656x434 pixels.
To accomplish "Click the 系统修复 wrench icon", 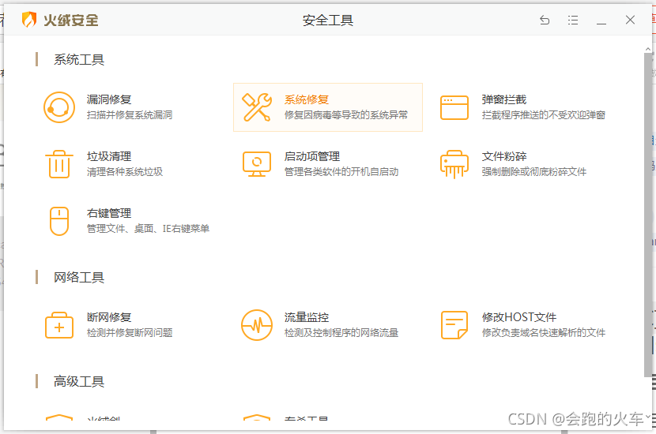I will [257, 107].
